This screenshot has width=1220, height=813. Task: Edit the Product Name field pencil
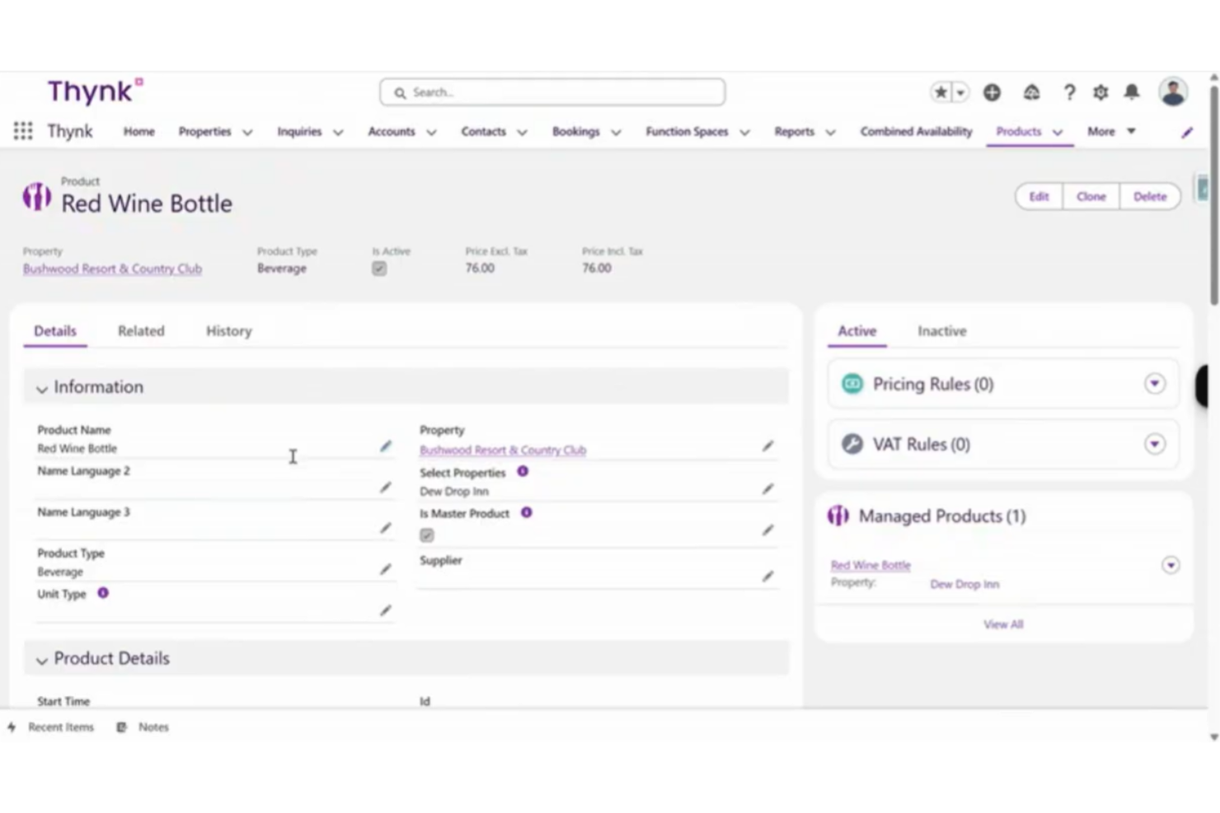385,446
